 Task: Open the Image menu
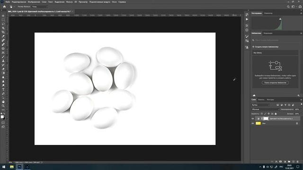coord(34,2)
